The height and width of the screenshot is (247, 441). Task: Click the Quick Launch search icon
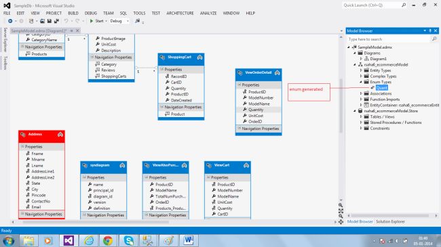click(x=404, y=5)
